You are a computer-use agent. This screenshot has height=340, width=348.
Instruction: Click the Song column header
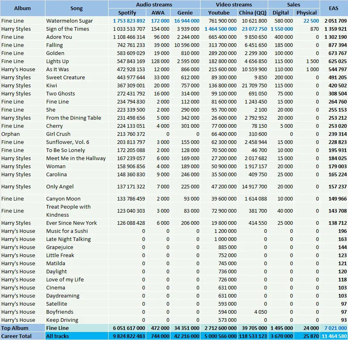coord(77,8)
